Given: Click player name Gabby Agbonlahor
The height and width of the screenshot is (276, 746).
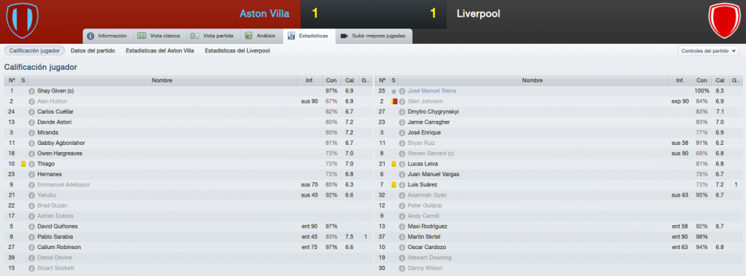Looking at the screenshot, I should pos(58,143).
